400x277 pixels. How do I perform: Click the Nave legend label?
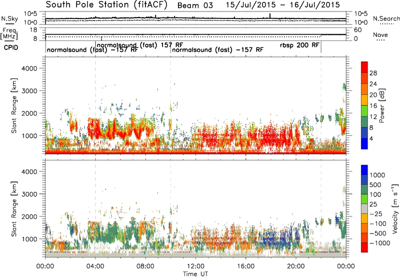[x=380, y=35]
